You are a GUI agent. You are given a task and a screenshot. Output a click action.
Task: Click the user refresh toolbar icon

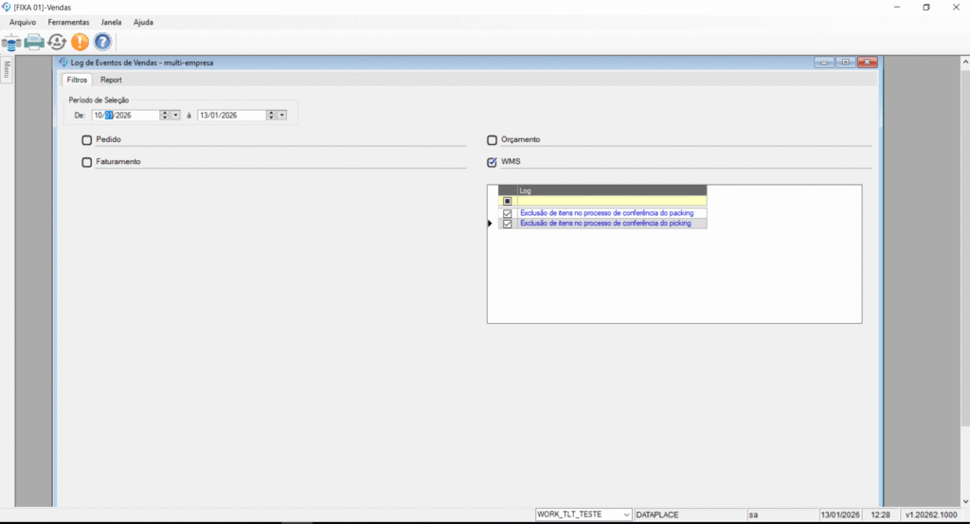pos(57,42)
